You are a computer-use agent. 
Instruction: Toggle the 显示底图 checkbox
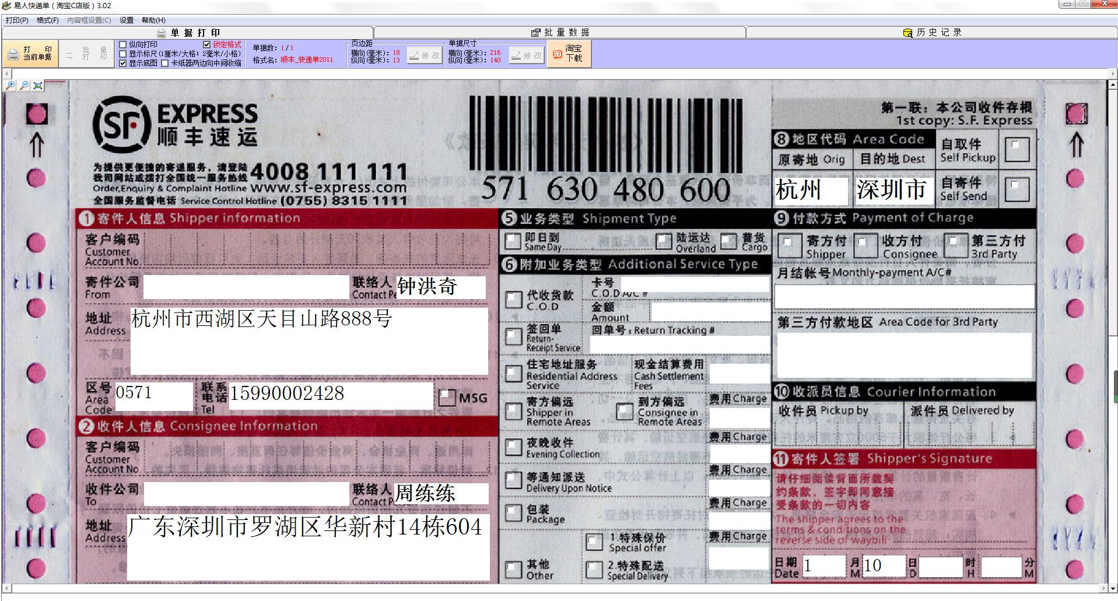(x=122, y=63)
